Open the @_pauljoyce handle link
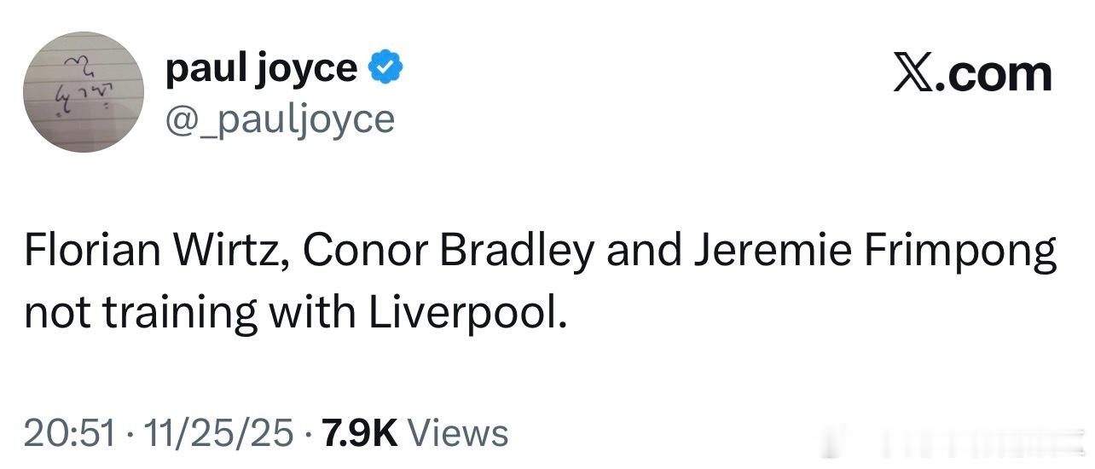 (x=280, y=119)
